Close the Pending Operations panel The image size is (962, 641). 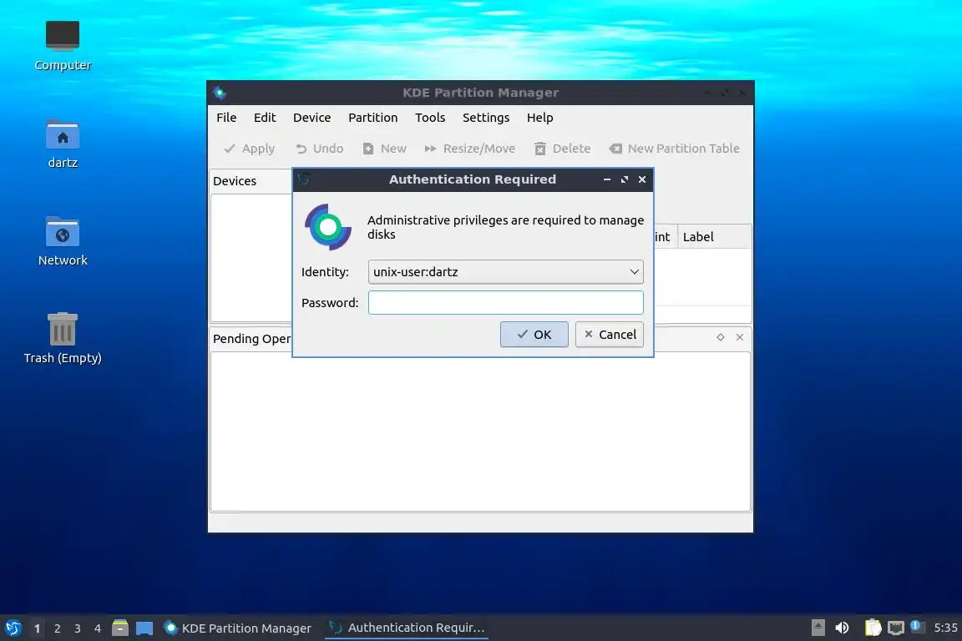click(740, 337)
